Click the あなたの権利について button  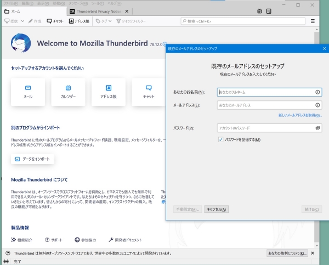[287, 253]
